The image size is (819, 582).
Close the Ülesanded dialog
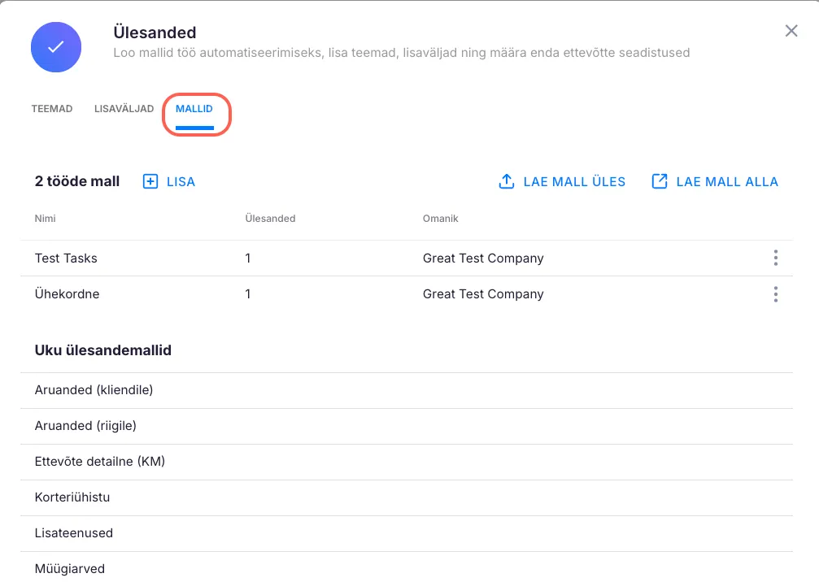pyautogui.click(x=791, y=31)
